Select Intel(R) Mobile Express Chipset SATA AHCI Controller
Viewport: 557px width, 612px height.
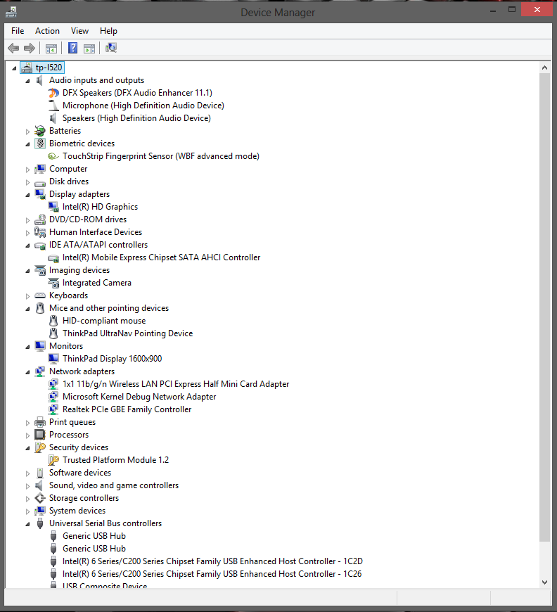pos(161,257)
